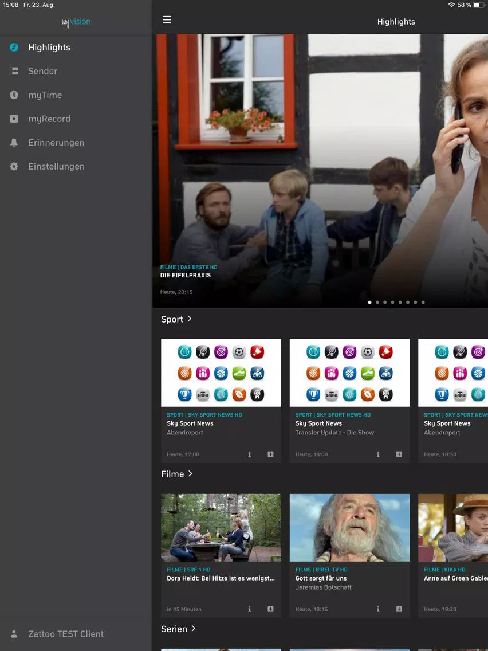Click the Sender channels icon
The width and height of the screenshot is (488, 651).
pyautogui.click(x=14, y=71)
